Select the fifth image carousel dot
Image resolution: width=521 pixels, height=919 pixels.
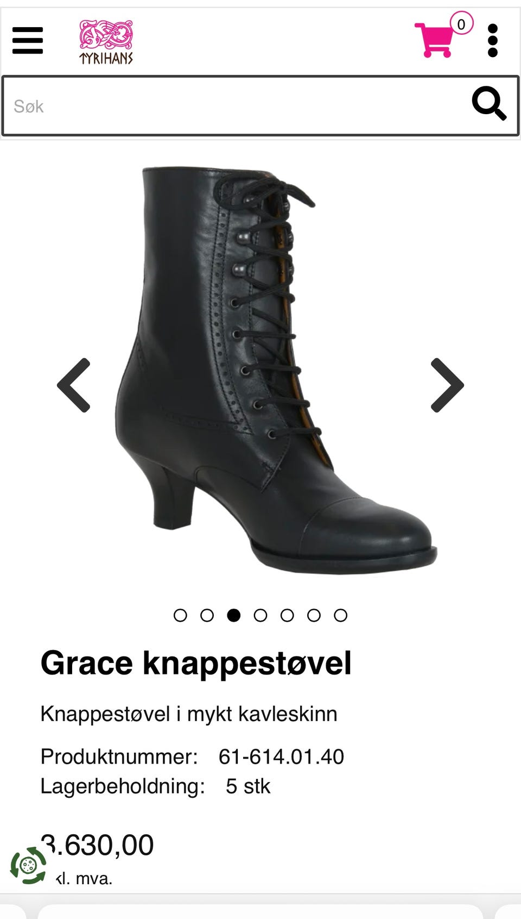coord(287,615)
